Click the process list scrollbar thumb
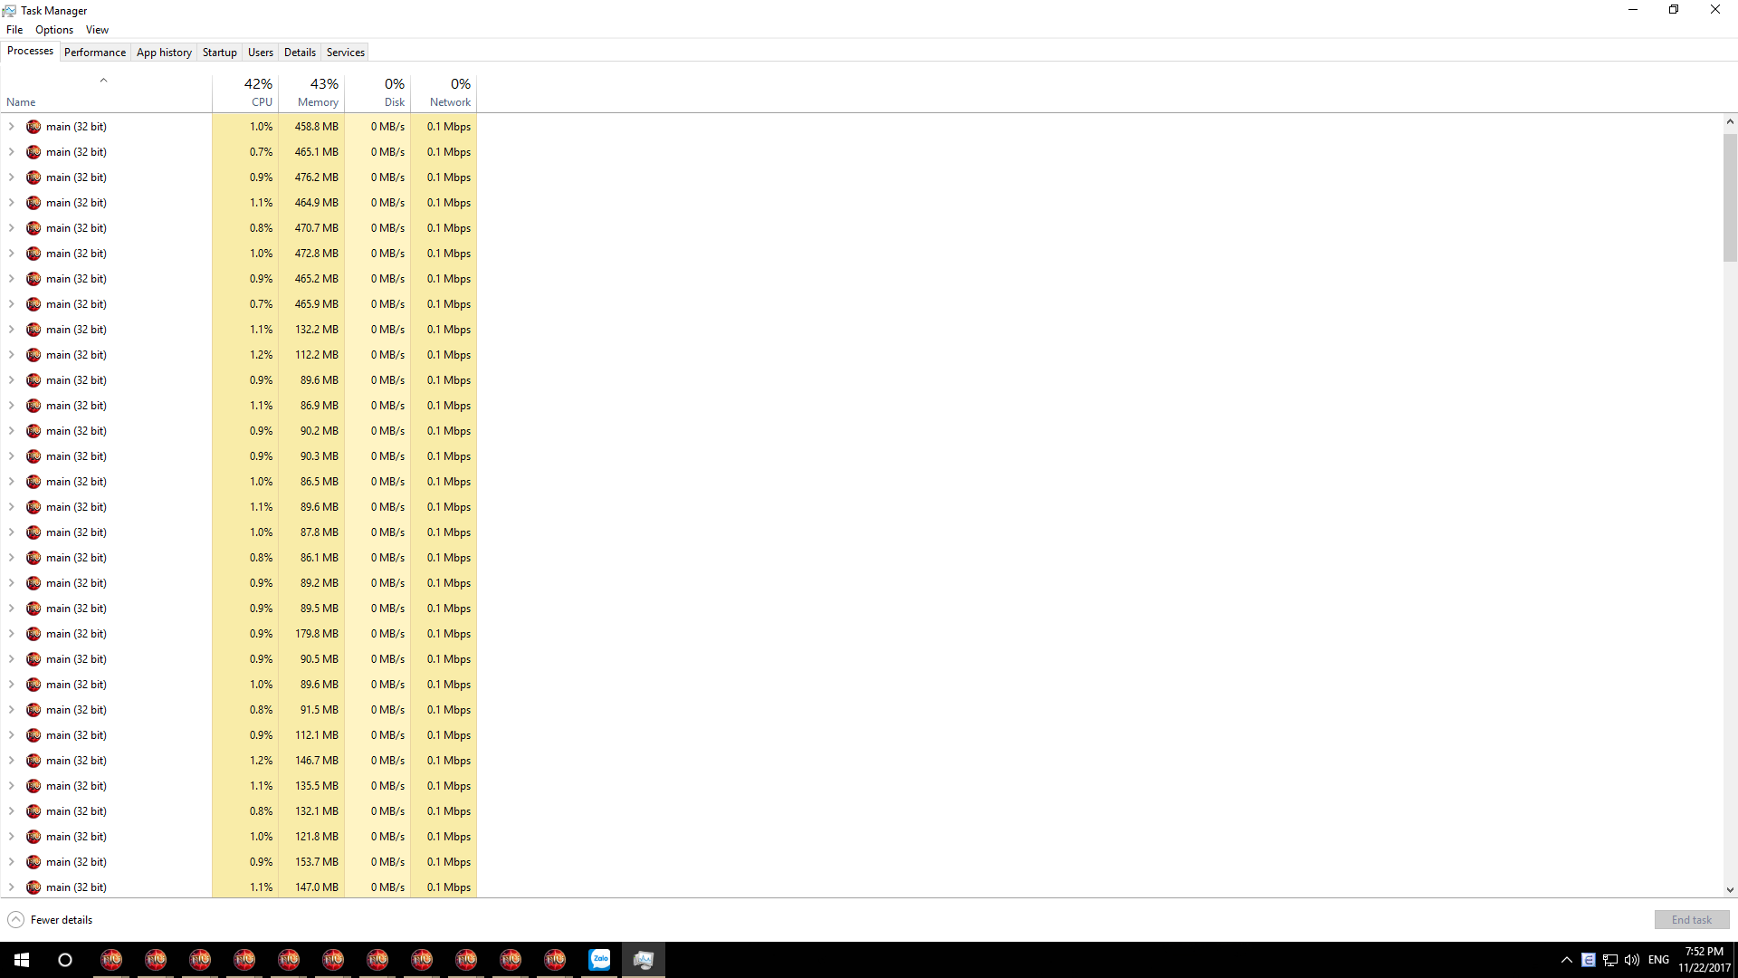The height and width of the screenshot is (978, 1738). (1730, 197)
